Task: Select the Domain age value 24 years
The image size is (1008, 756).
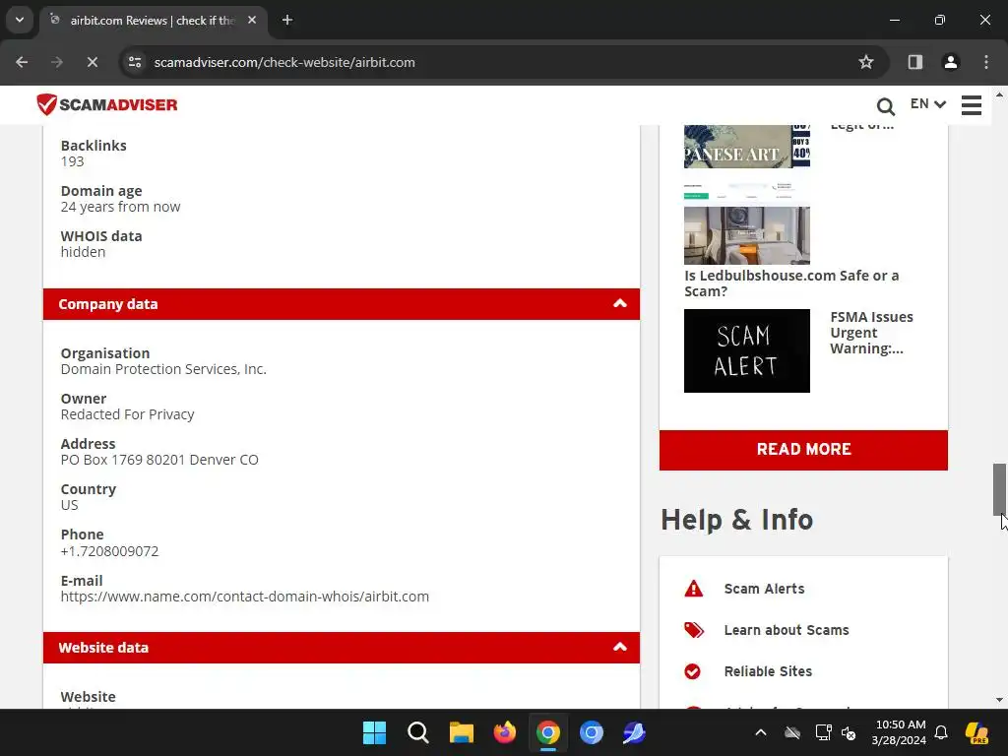Action: [x=120, y=207]
